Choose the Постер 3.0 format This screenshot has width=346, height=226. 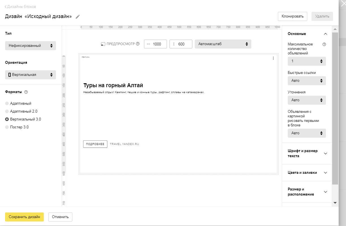(7, 127)
